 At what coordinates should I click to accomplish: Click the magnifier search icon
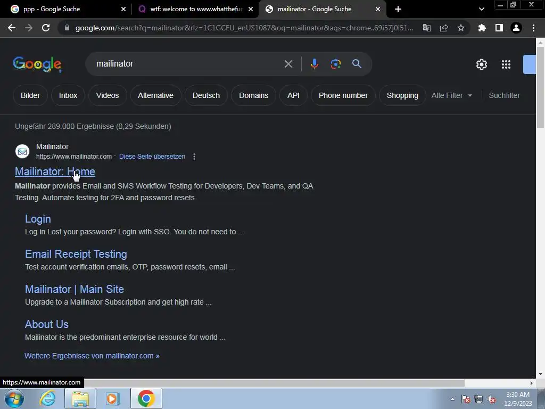[x=357, y=64]
